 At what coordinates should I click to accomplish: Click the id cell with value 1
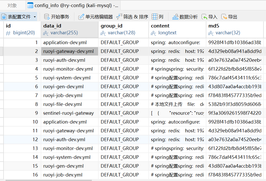[x=22, y=42]
